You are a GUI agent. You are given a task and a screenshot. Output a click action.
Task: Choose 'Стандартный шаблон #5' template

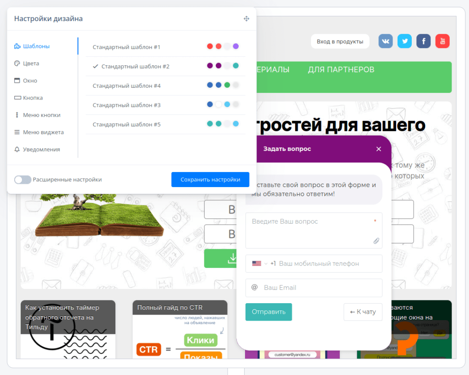(x=126, y=124)
